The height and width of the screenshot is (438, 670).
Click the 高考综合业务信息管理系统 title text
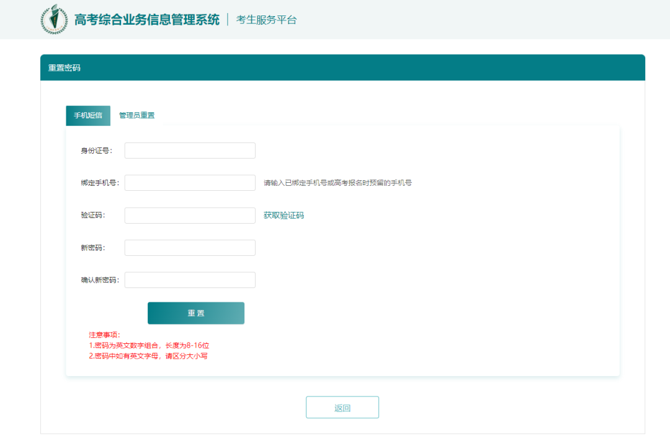(x=147, y=19)
